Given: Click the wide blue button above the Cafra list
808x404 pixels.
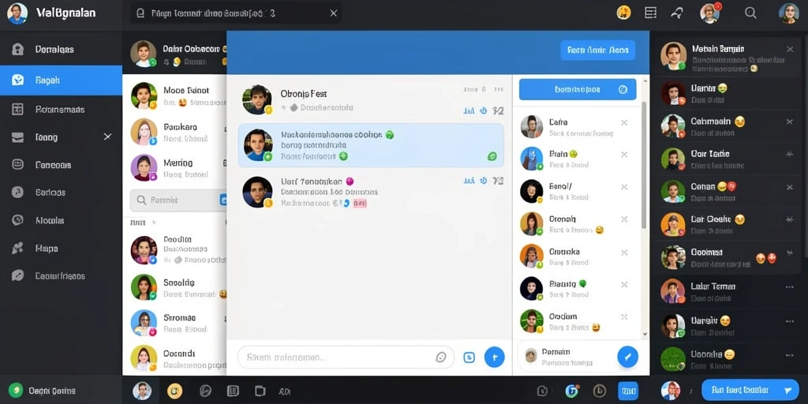Looking at the screenshot, I should (578, 89).
